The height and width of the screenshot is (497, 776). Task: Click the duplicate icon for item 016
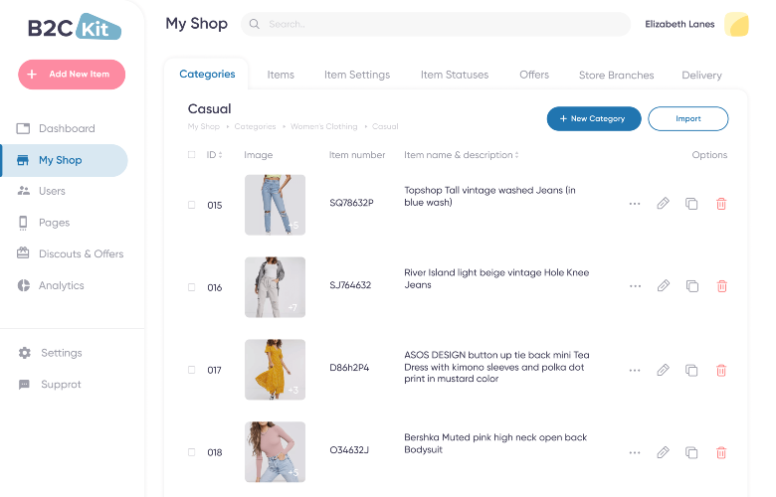(x=691, y=286)
